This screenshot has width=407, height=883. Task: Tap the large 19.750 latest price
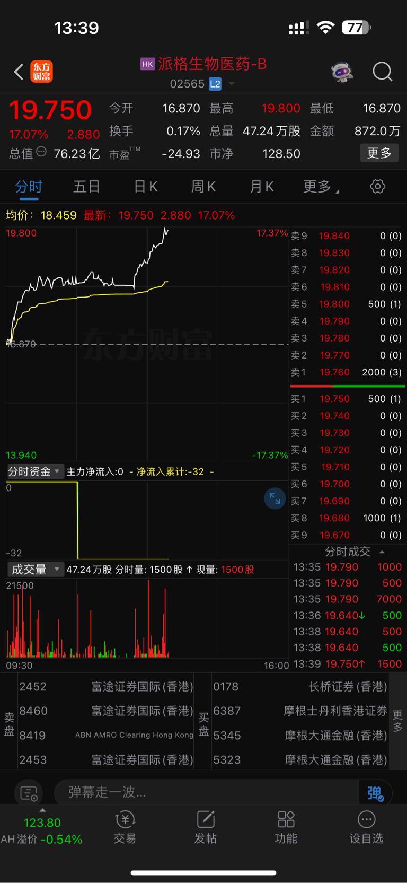point(50,110)
